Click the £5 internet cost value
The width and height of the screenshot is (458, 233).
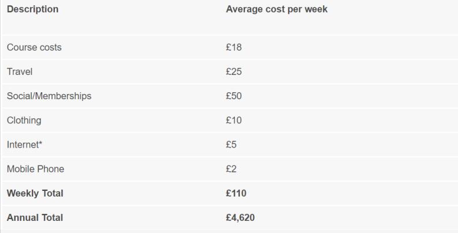click(x=232, y=145)
